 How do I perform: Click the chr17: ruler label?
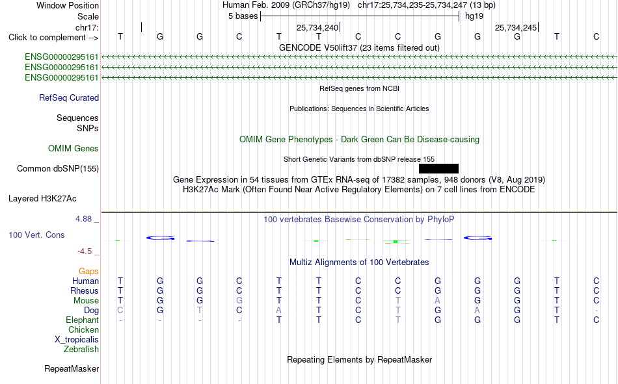(87, 27)
